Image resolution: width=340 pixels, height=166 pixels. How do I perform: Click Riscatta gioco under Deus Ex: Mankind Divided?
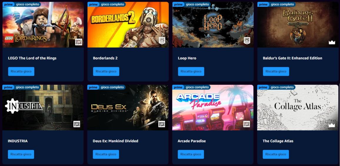pos(106,154)
